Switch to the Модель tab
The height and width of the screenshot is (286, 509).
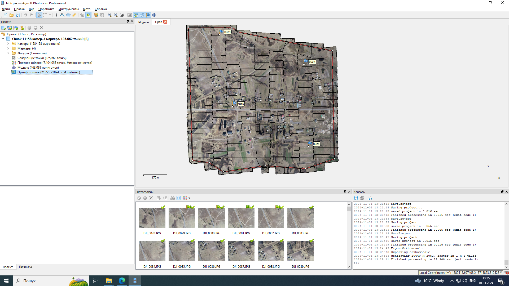pos(143,22)
